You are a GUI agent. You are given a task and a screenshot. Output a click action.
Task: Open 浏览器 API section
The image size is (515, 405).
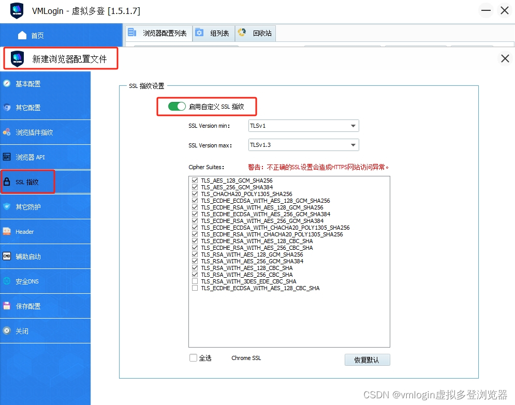[46, 157]
